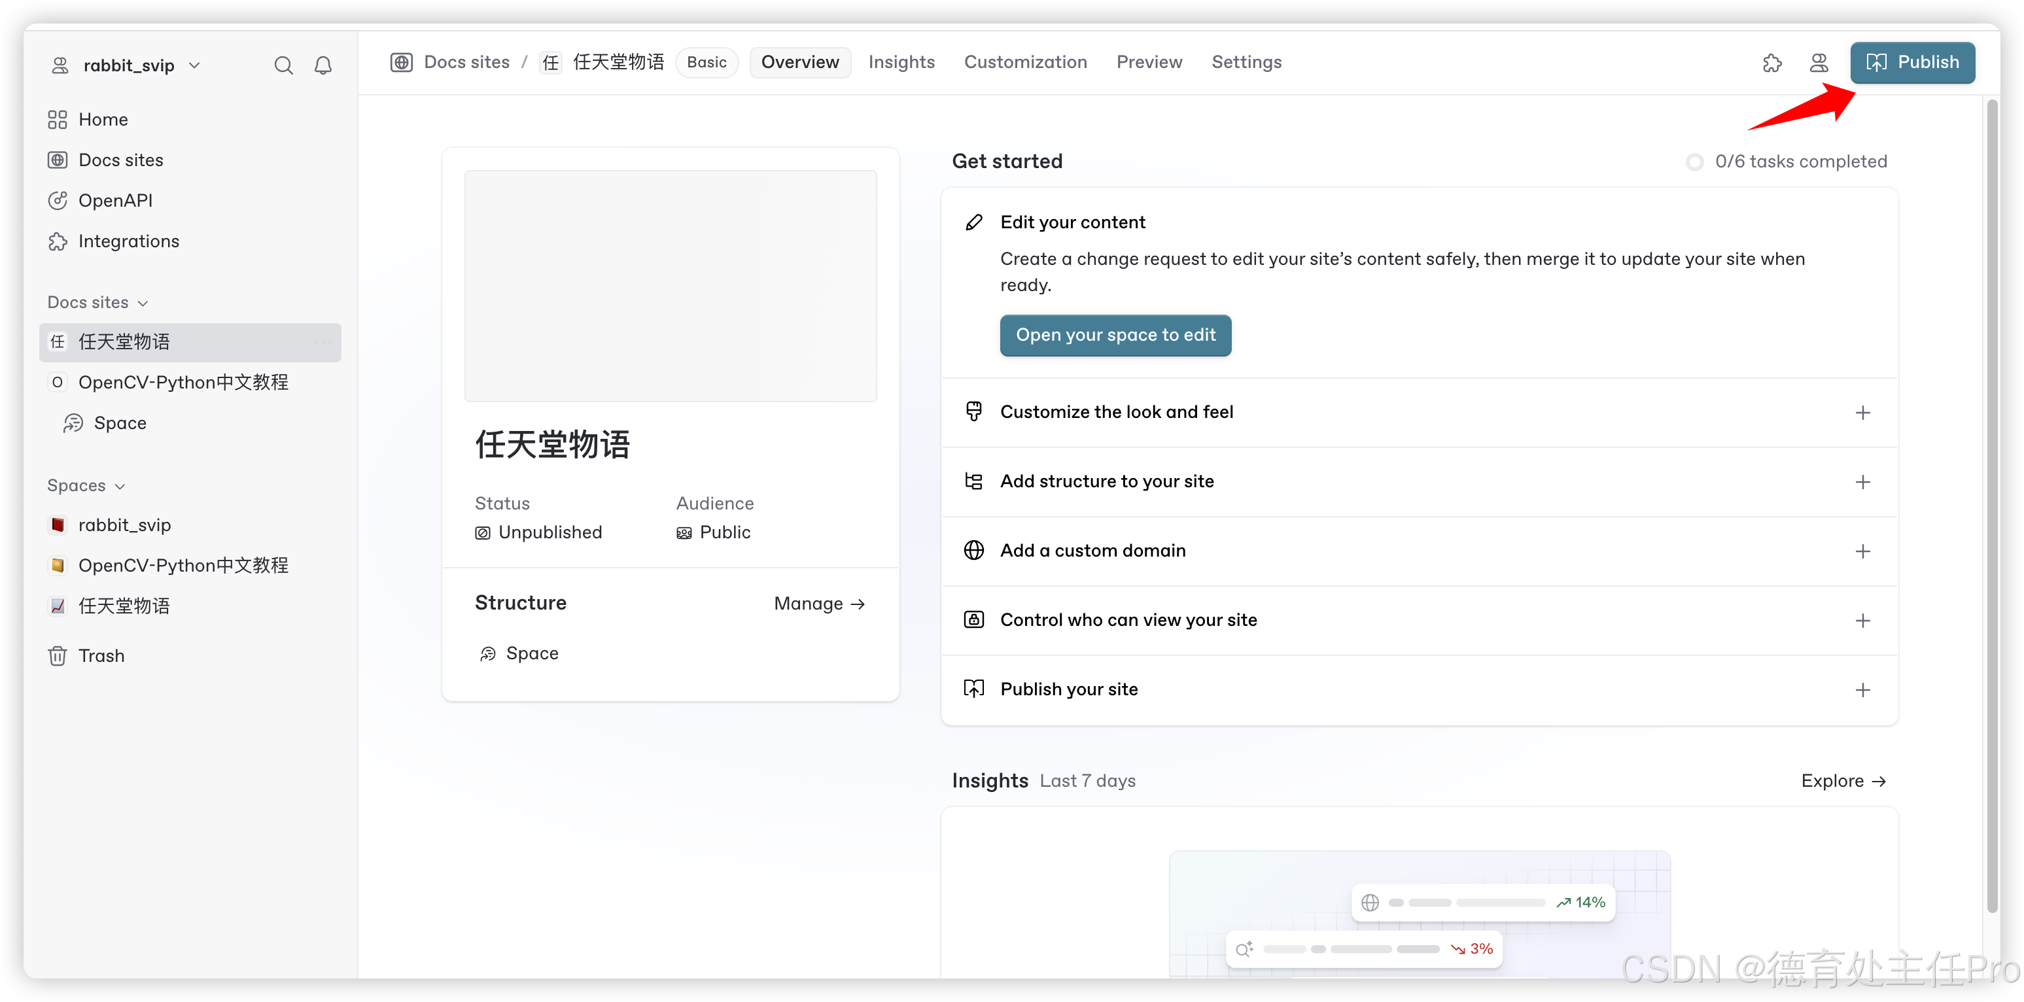This screenshot has width=2024, height=1002.
Task: Open the rabbit_svip space in Spaces list
Action: [124, 525]
